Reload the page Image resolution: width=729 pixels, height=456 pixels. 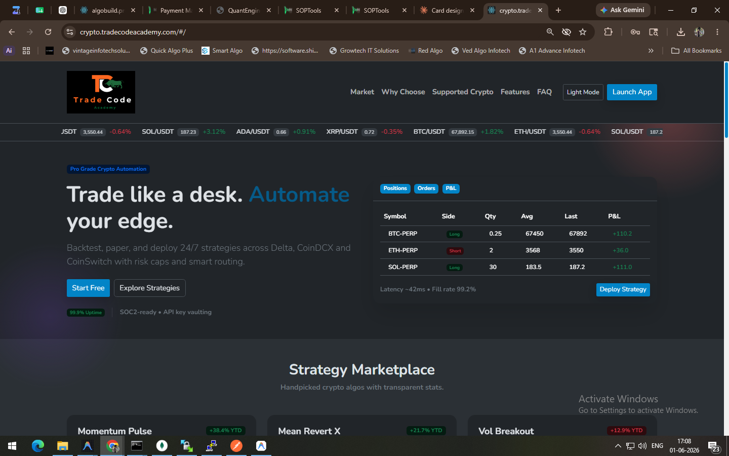[48, 32]
